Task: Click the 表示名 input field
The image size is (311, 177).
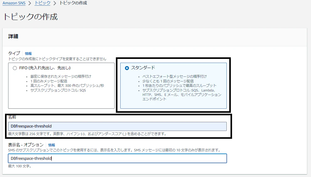Action: (117, 158)
